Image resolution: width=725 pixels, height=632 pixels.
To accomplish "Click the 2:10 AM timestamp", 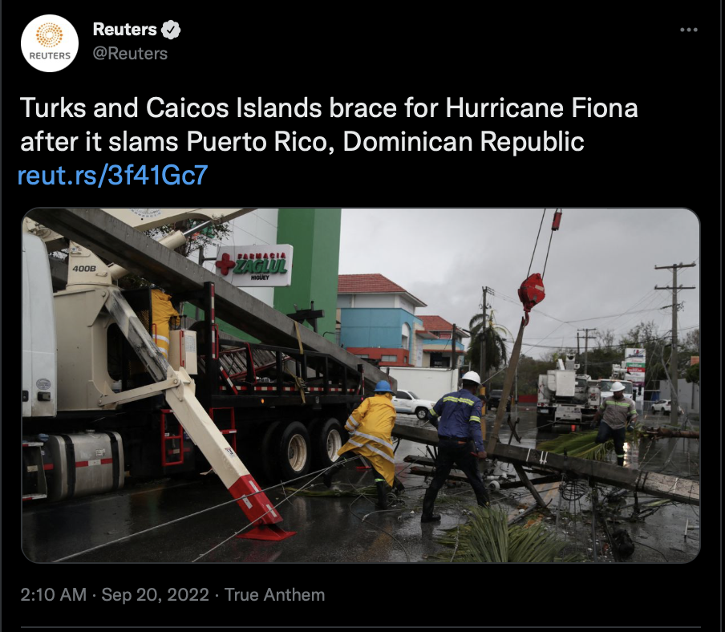I will (x=53, y=594).
